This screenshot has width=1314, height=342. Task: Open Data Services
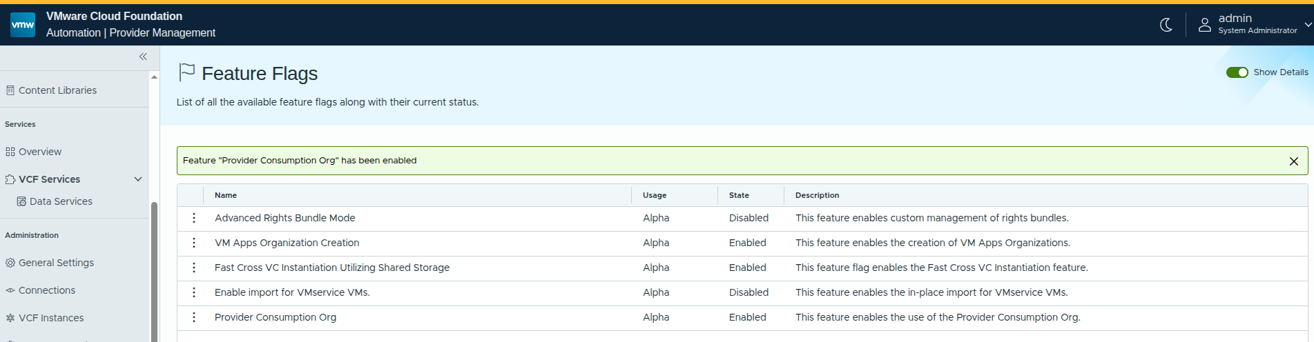pyautogui.click(x=61, y=201)
